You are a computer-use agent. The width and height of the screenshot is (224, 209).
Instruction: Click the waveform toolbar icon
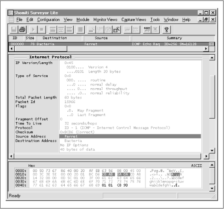coord(128,30)
